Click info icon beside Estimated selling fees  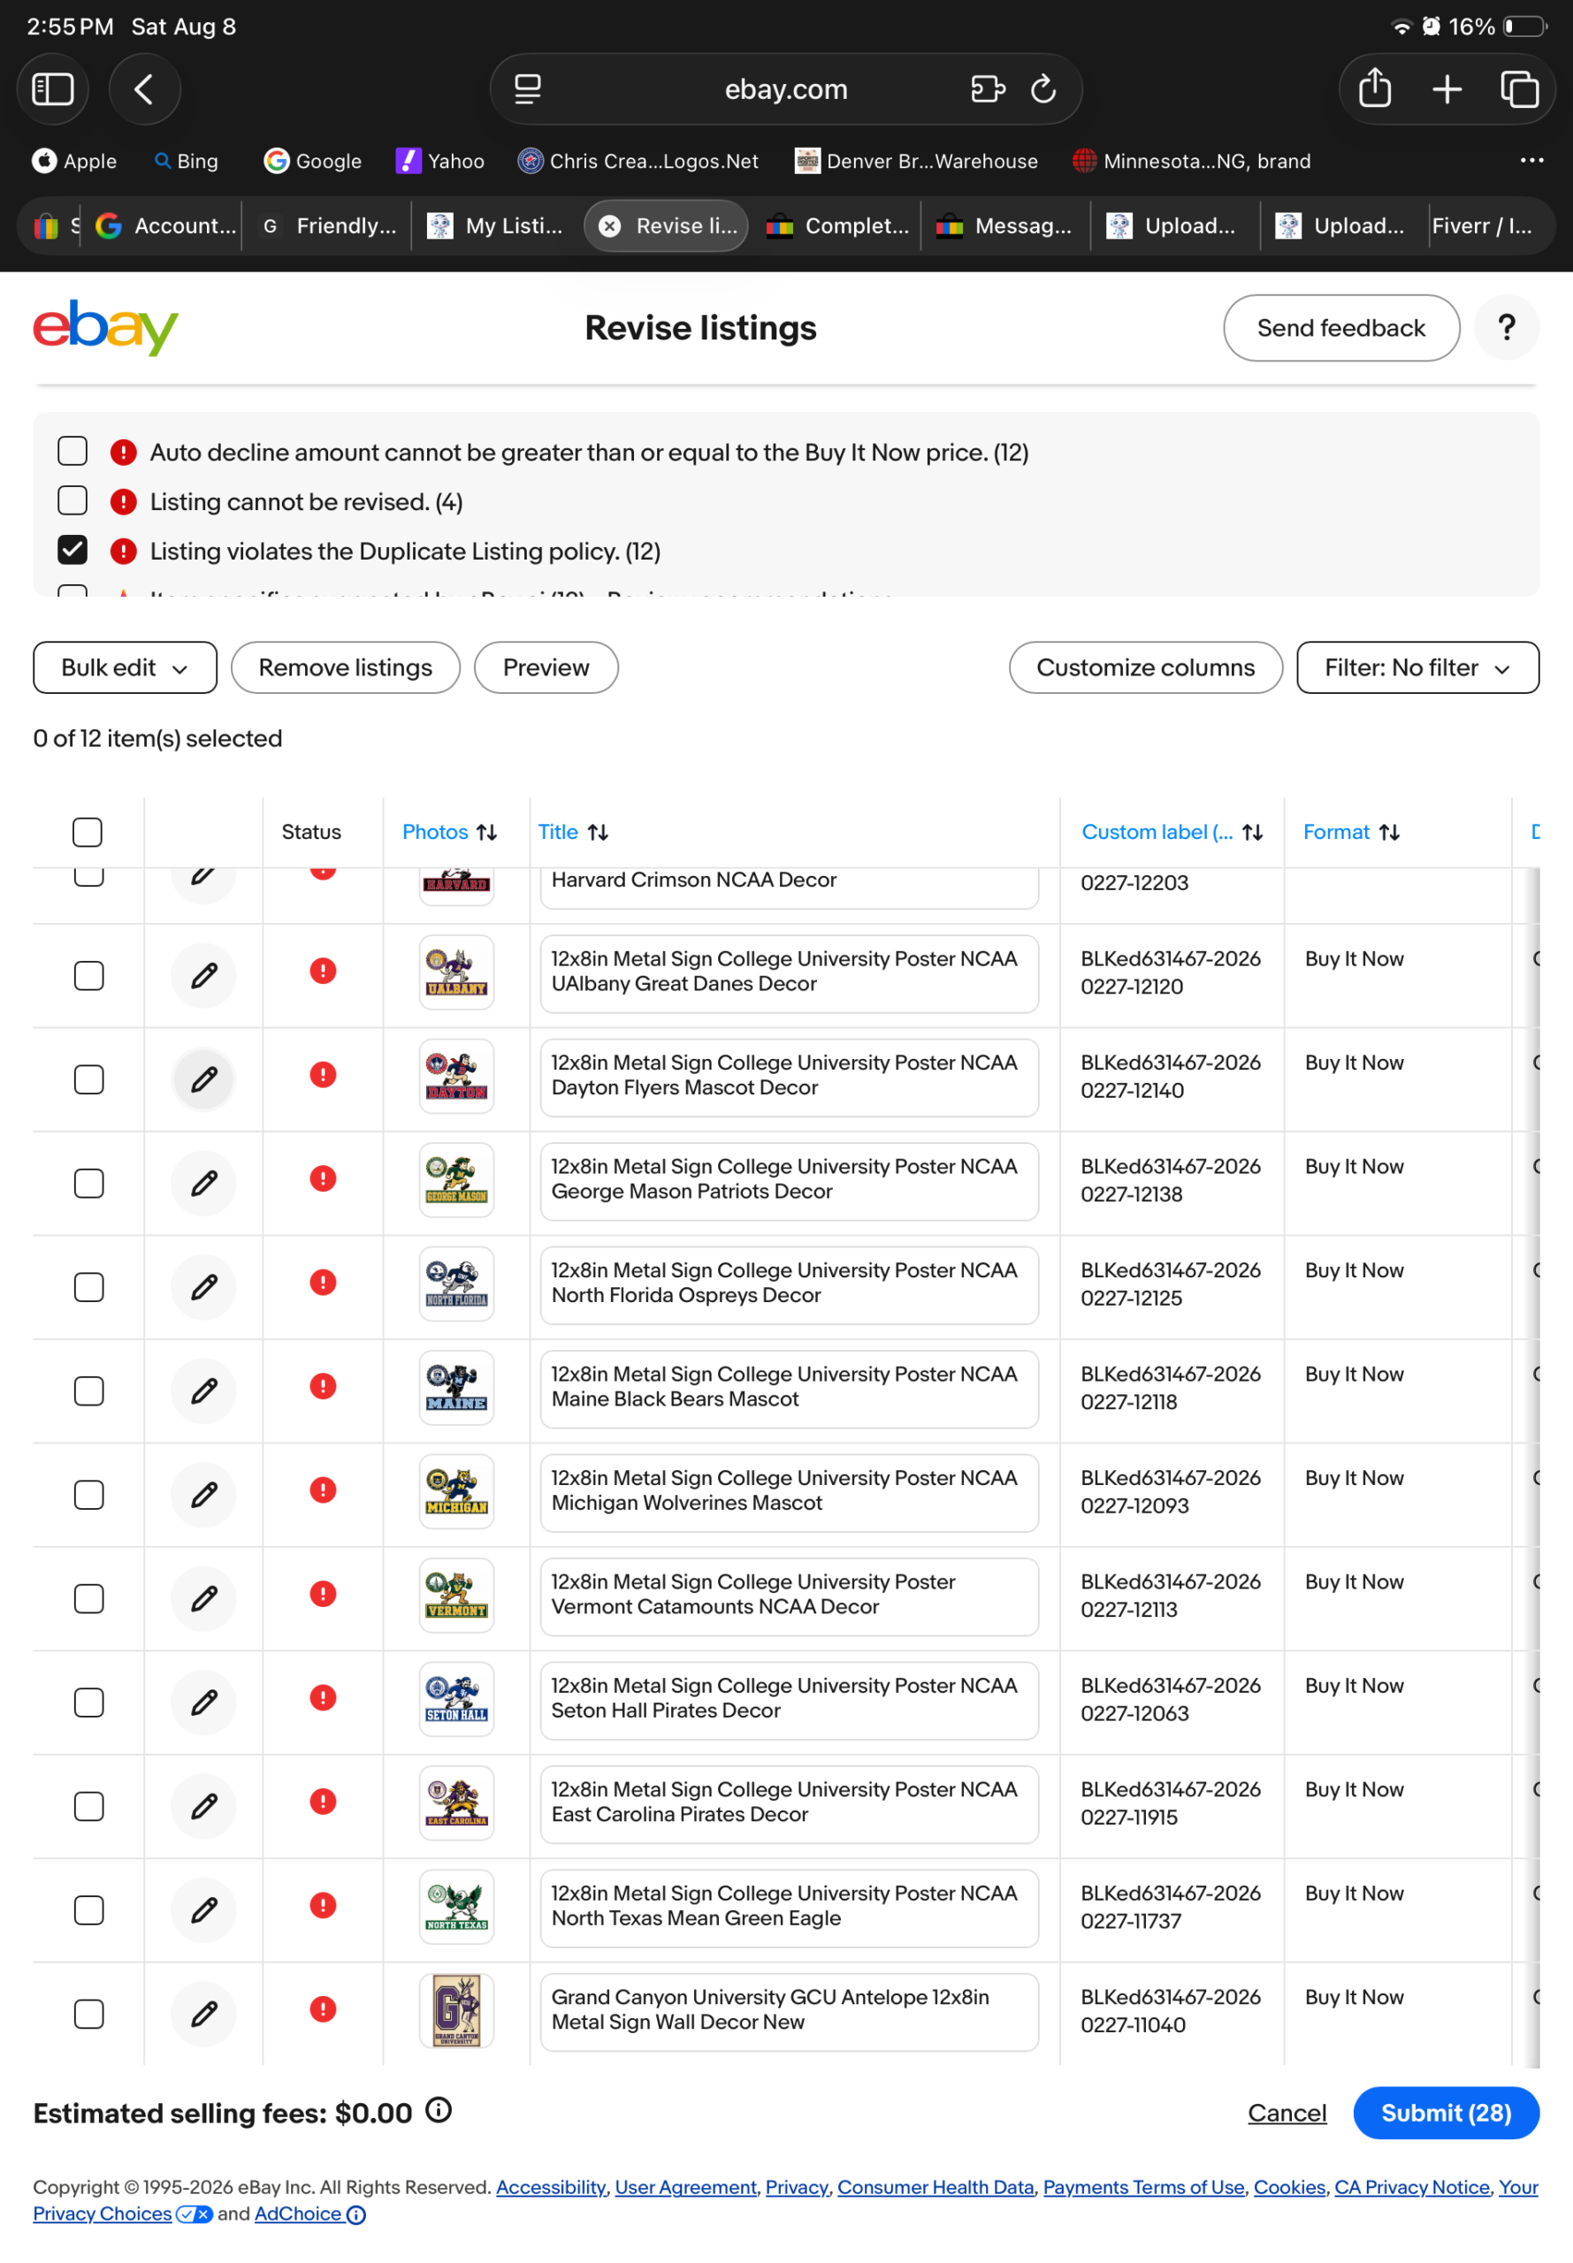click(x=439, y=2109)
